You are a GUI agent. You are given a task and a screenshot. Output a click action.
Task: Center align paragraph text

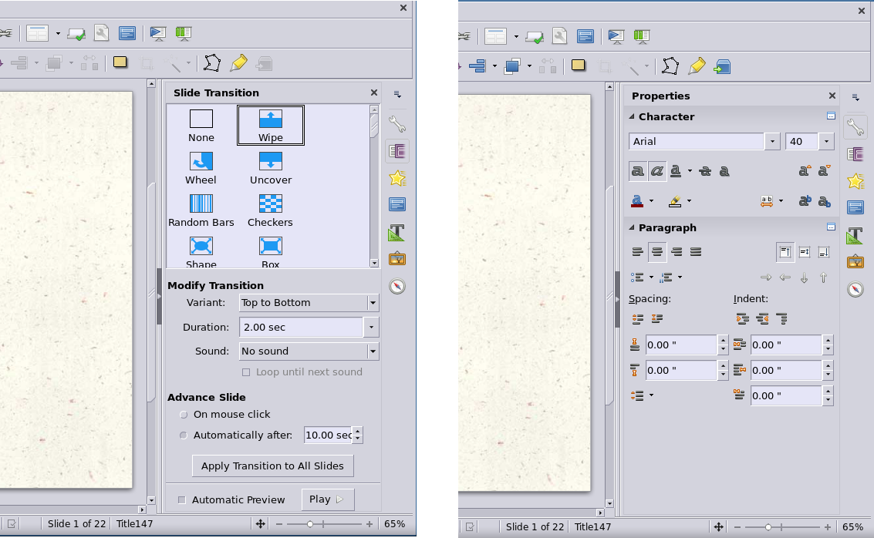[657, 252]
